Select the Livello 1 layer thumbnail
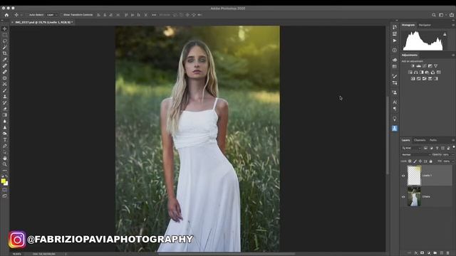This screenshot has width=456, height=256. coord(414,176)
